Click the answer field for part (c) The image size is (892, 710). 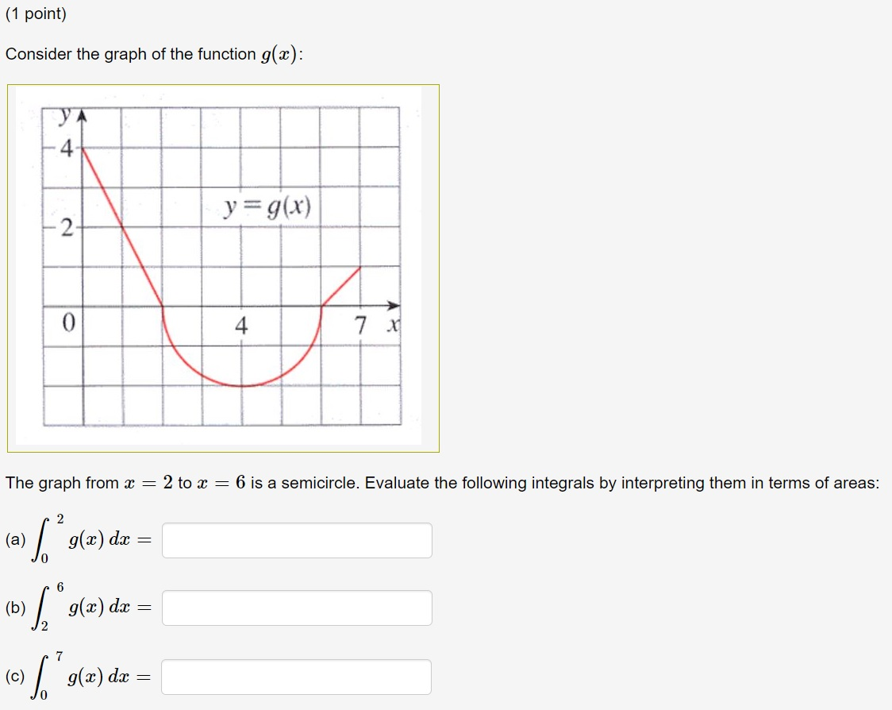click(x=296, y=676)
